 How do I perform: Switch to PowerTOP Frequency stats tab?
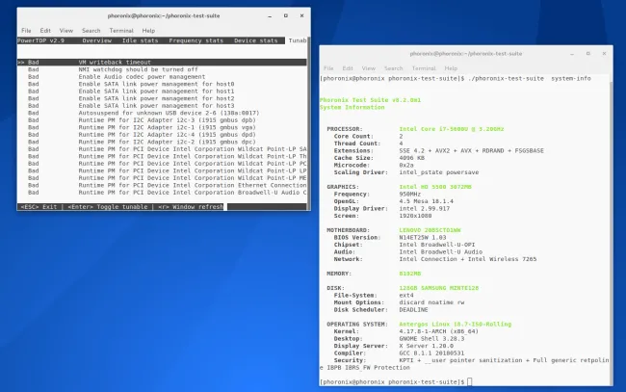pos(196,40)
